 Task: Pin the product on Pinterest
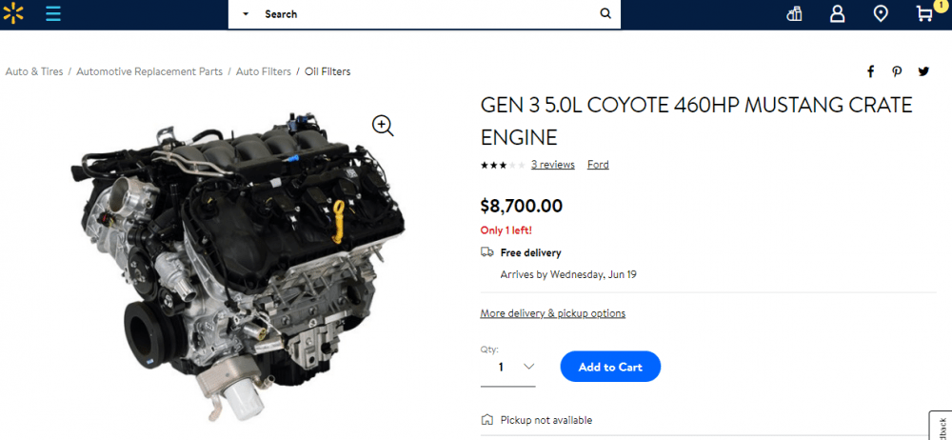(x=897, y=71)
